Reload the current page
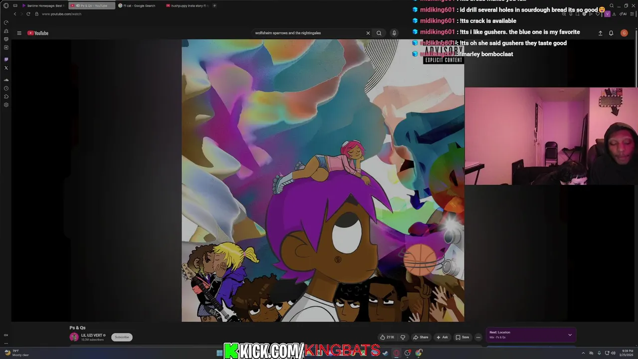 (x=28, y=14)
